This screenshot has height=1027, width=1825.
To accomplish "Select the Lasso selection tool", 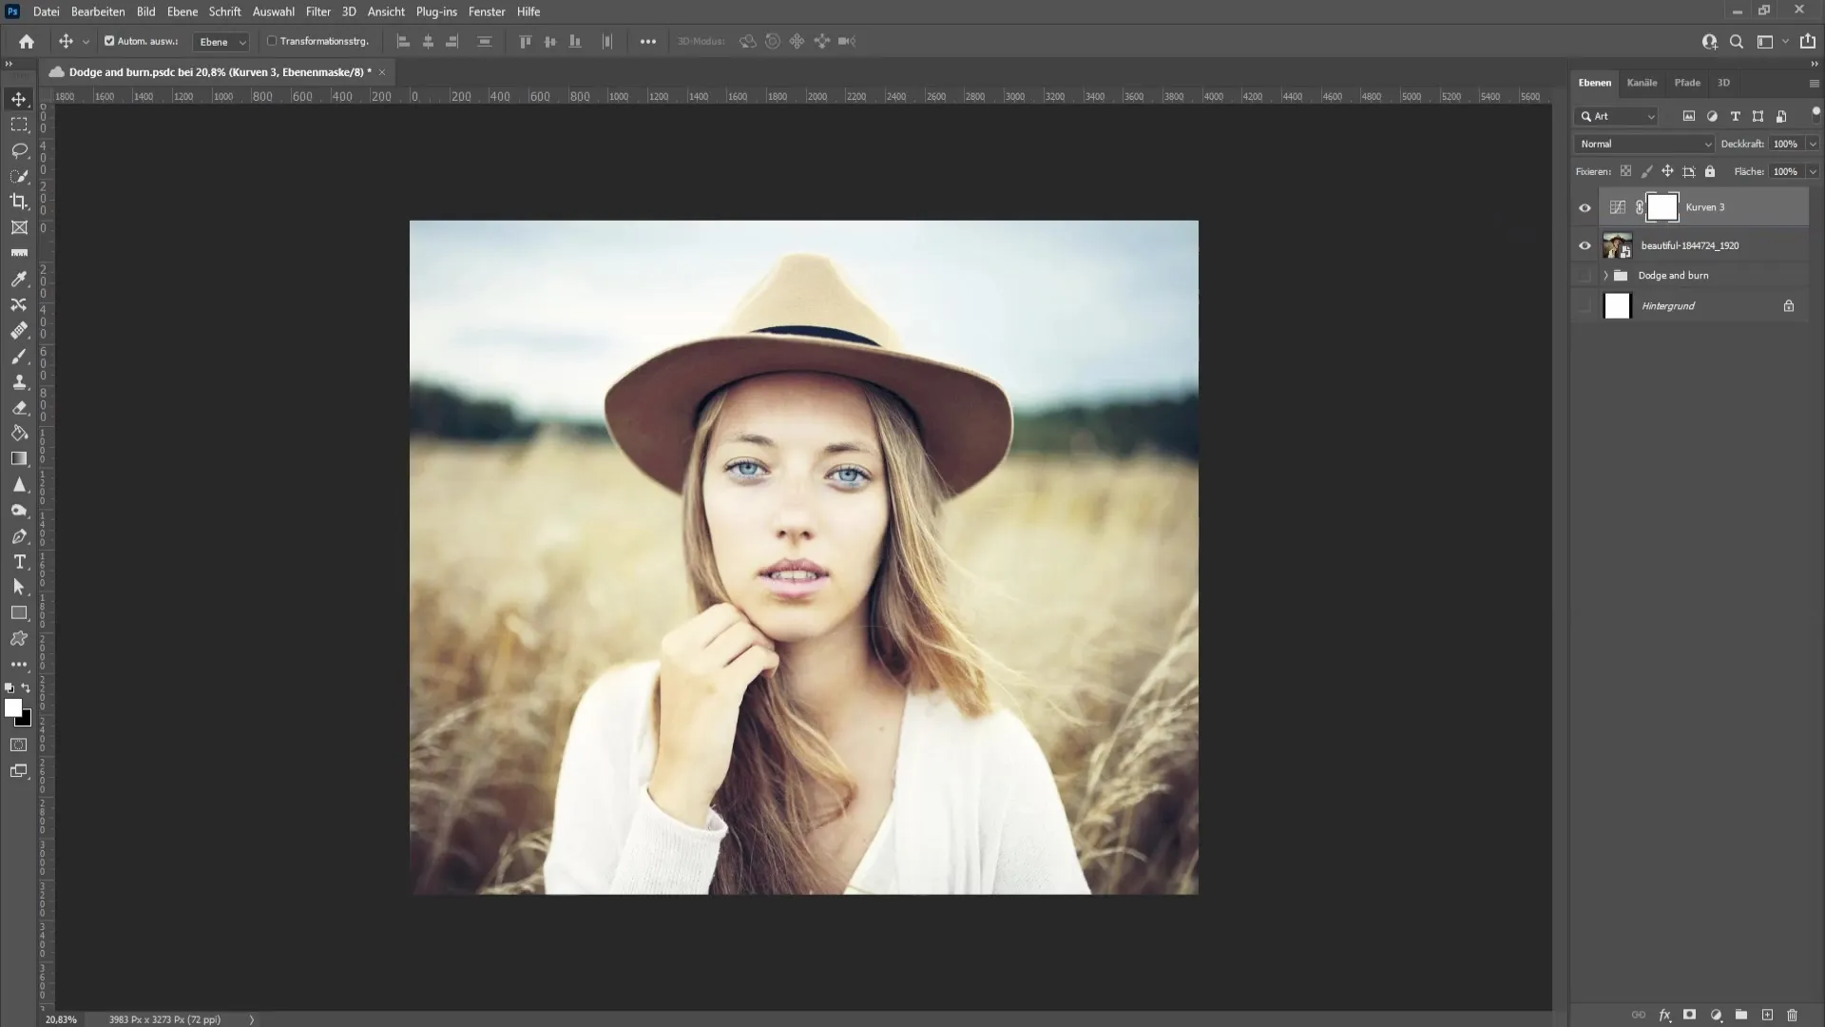I will pos(19,149).
